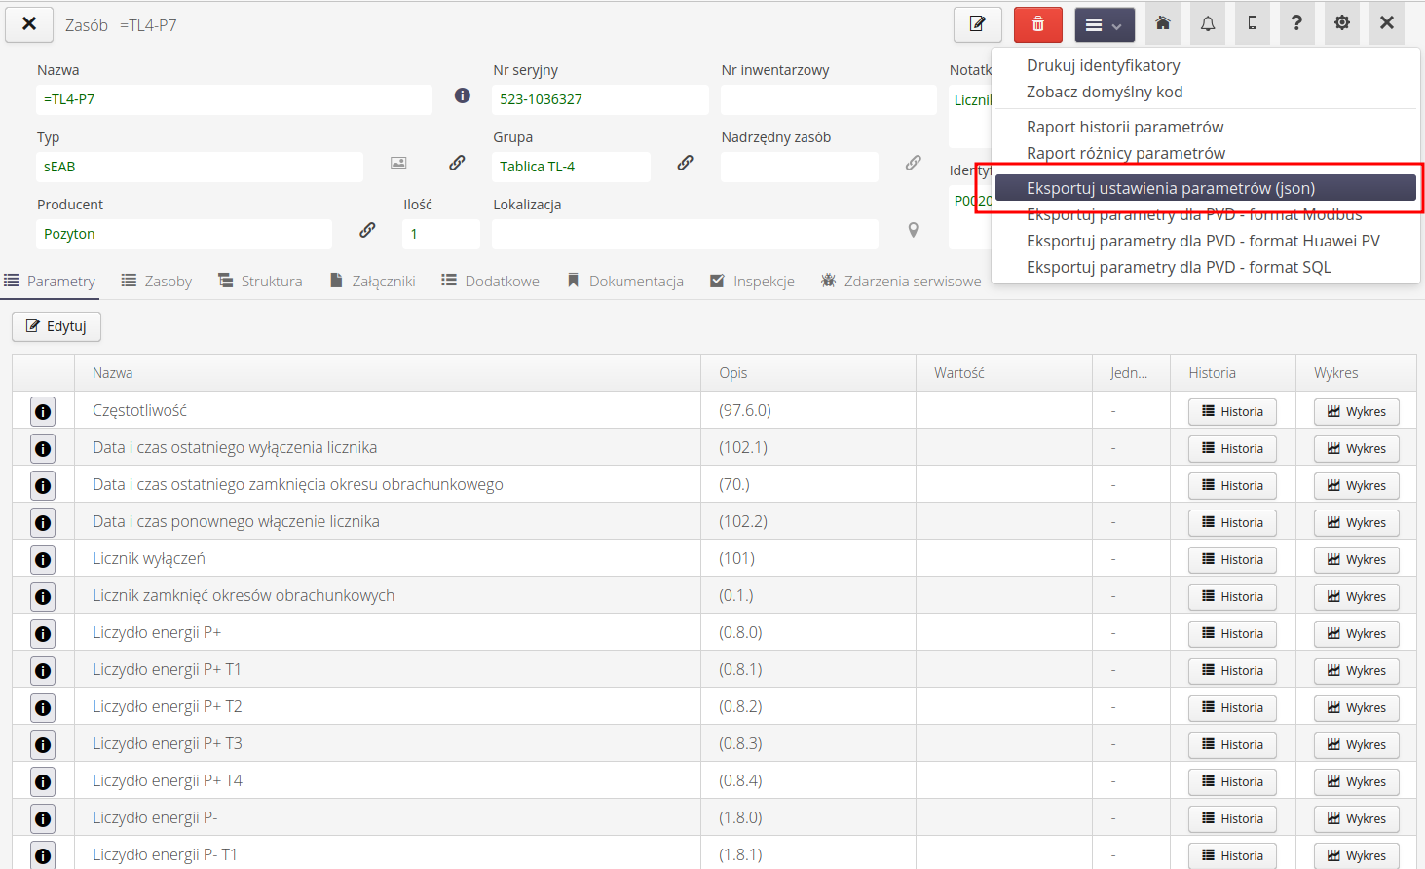This screenshot has width=1425, height=869.
Task: Switch to the Załączniki tab
Action: [x=373, y=282]
